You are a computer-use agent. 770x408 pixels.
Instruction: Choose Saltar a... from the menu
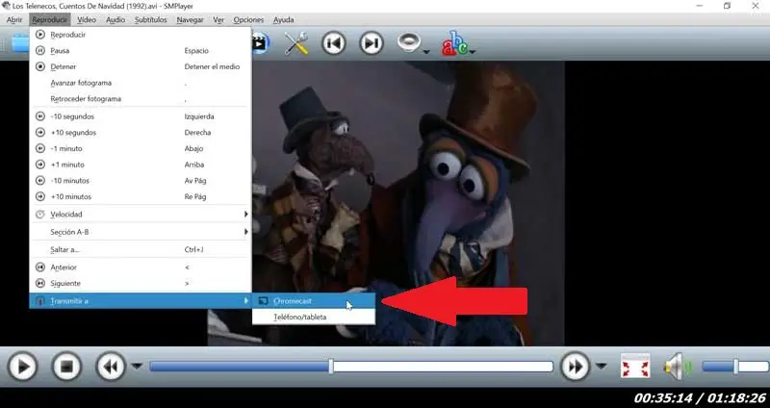[141, 249]
